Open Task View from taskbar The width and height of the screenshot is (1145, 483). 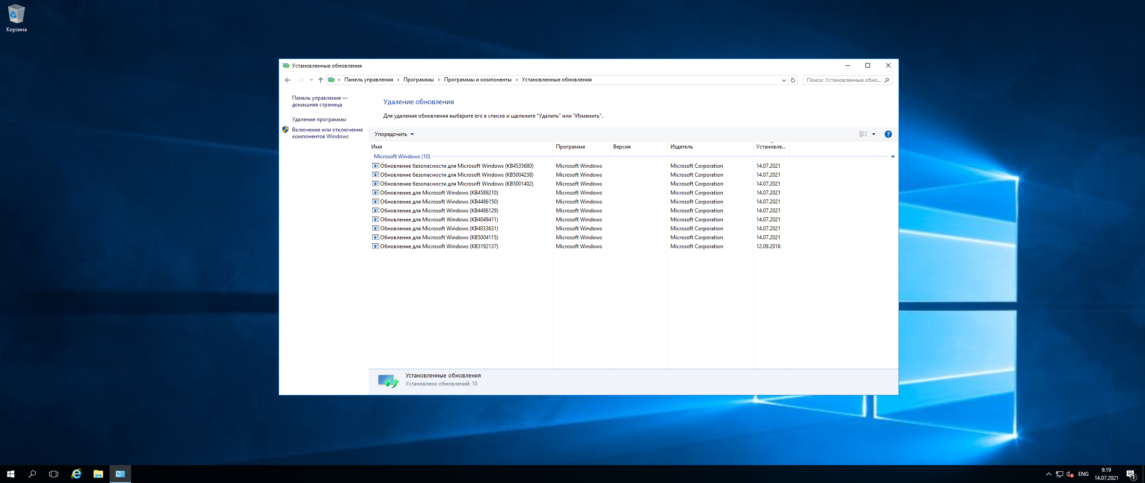(54, 474)
